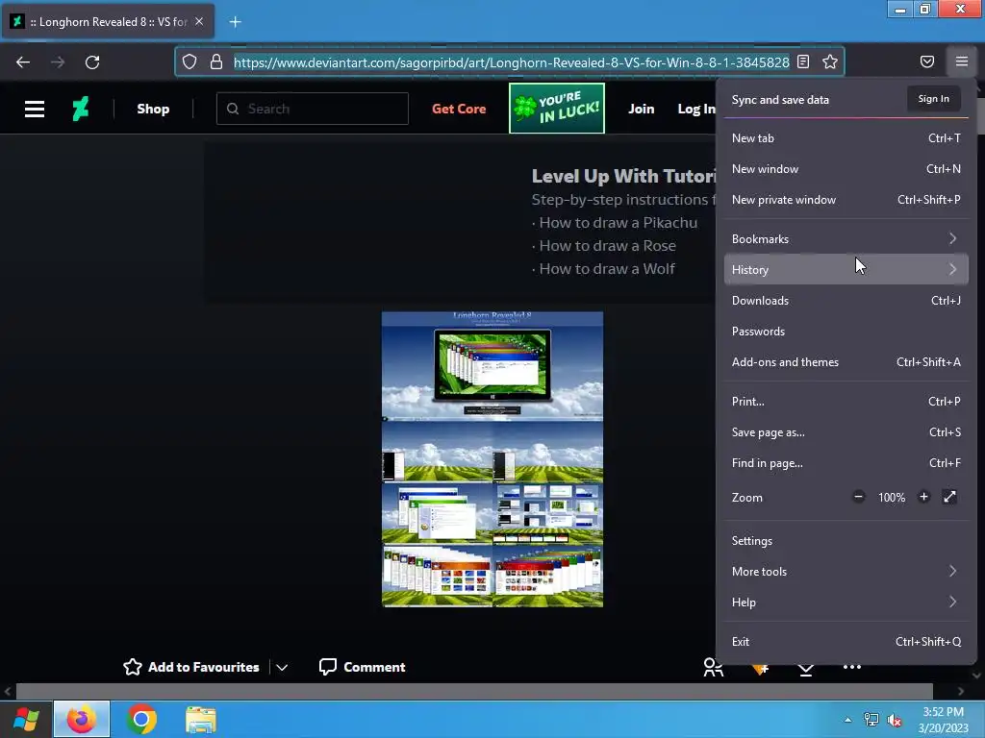
Task: Increase zoom with the plus button
Action: tap(923, 497)
